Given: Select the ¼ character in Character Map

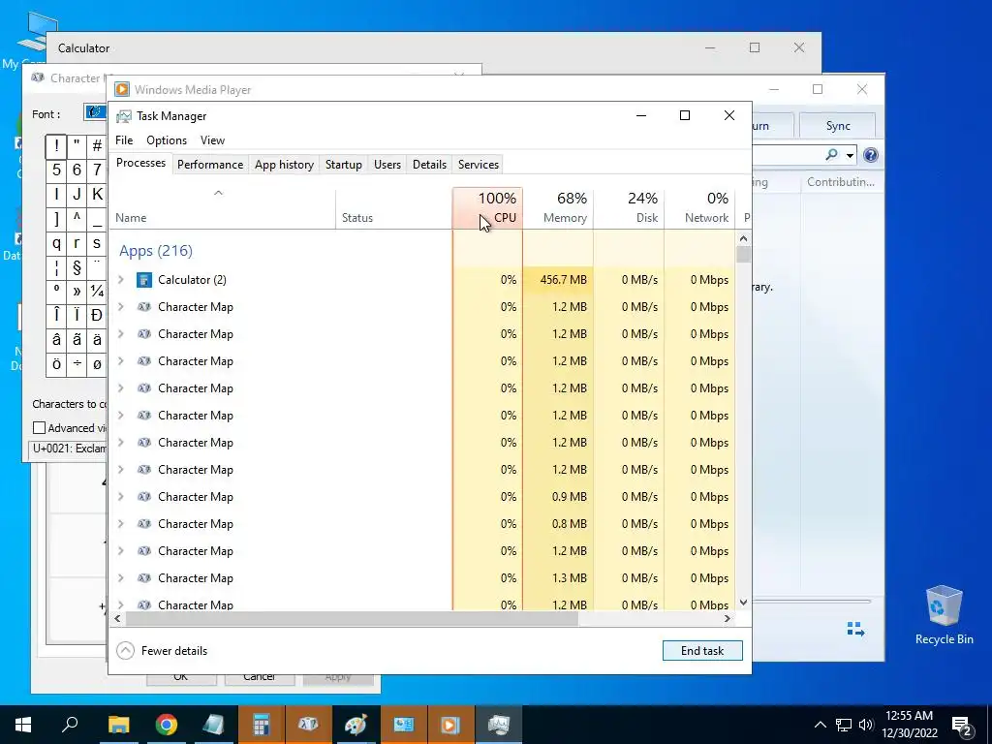Looking at the screenshot, I should pos(97,291).
